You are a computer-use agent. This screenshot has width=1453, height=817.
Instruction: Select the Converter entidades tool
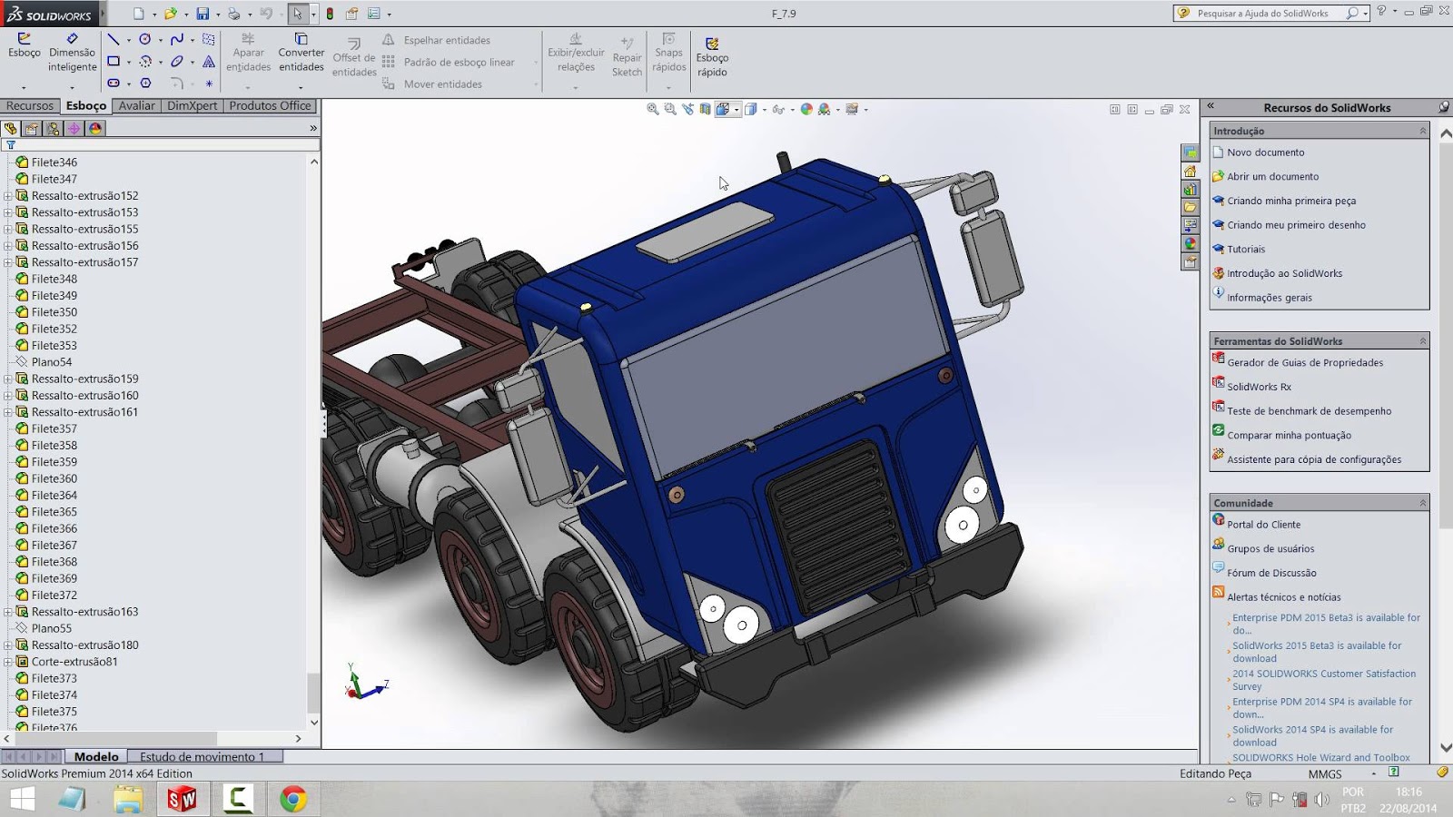pos(301,54)
